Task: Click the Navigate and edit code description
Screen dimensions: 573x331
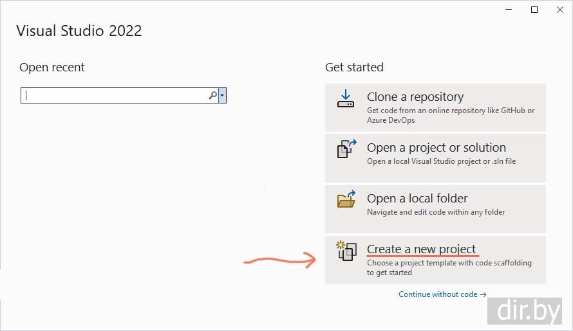Action: pos(435,212)
